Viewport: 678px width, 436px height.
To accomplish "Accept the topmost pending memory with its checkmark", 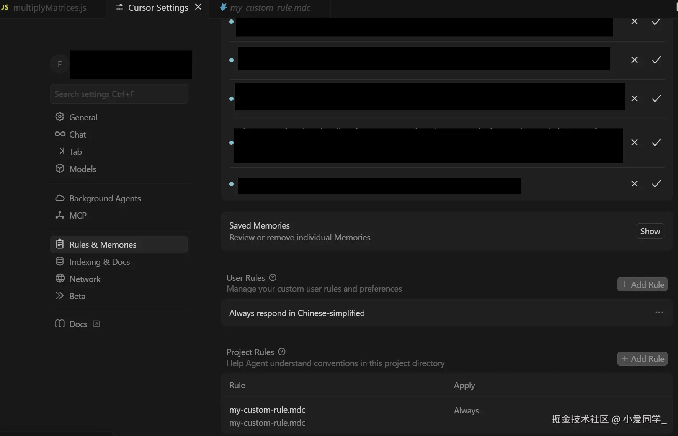I will click(656, 22).
